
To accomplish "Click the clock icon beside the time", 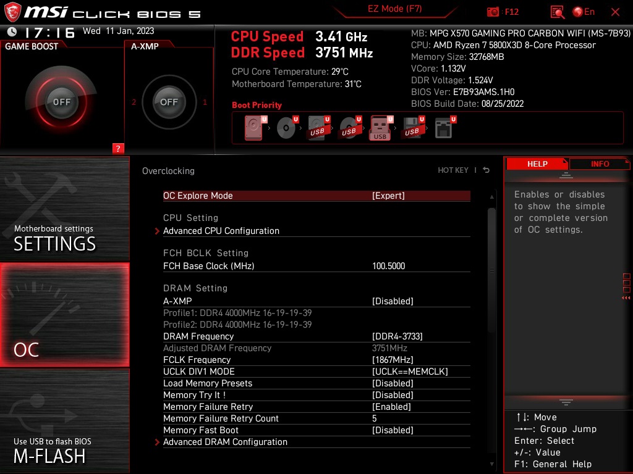I will tap(12, 31).
